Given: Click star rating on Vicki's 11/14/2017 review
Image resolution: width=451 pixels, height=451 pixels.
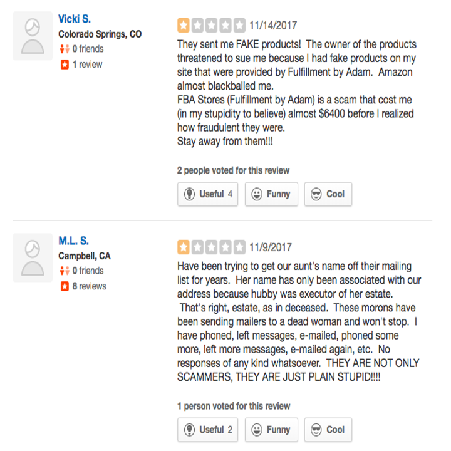Looking at the screenshot, I should (x=212, y=26).
